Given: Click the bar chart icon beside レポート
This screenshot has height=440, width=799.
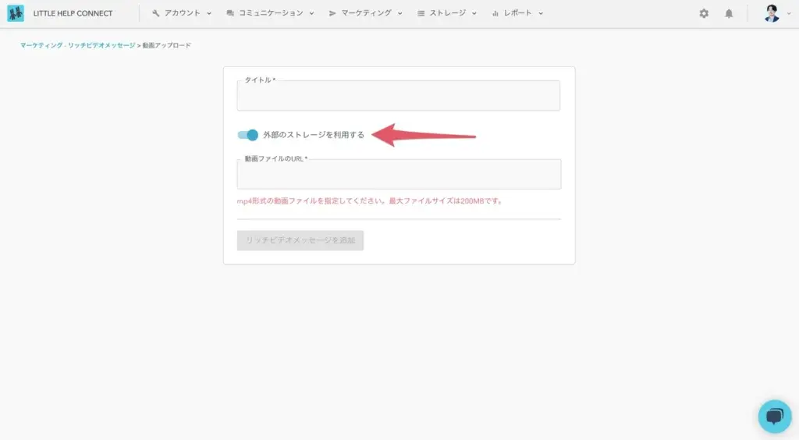Looking at the screenshot, I should (495, 13).
